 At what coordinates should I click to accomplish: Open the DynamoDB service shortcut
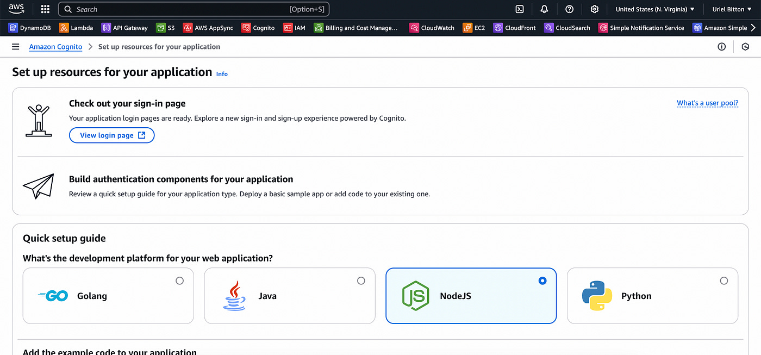[x=30, y=28]
